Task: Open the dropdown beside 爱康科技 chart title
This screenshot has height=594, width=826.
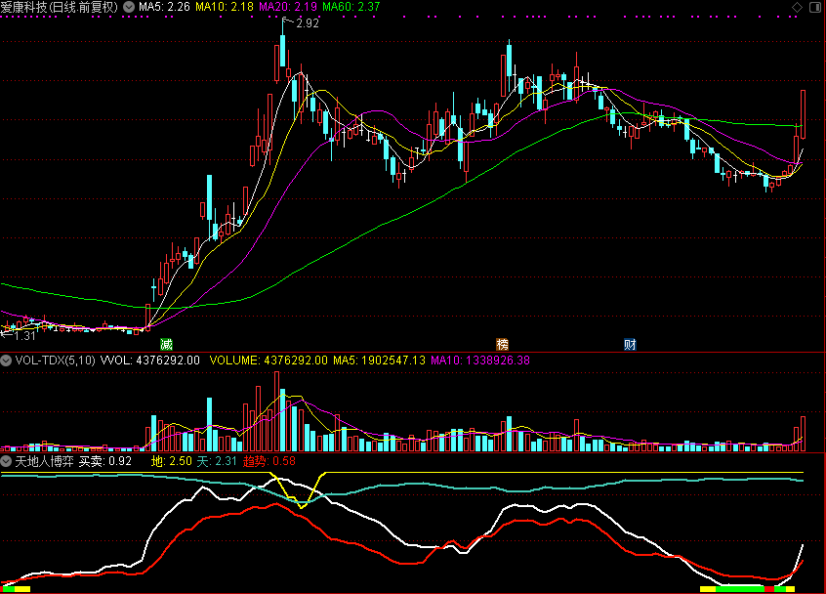Action: (129, 7)
